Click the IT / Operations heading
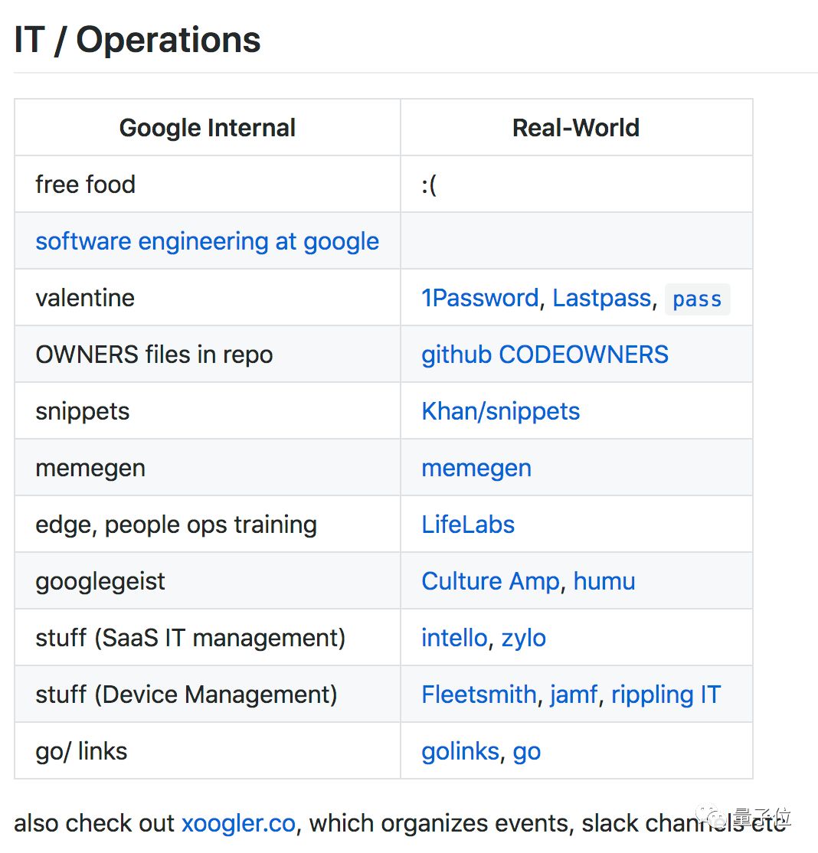This screenshot has width=818, height=853. click(x=137, y=40)
